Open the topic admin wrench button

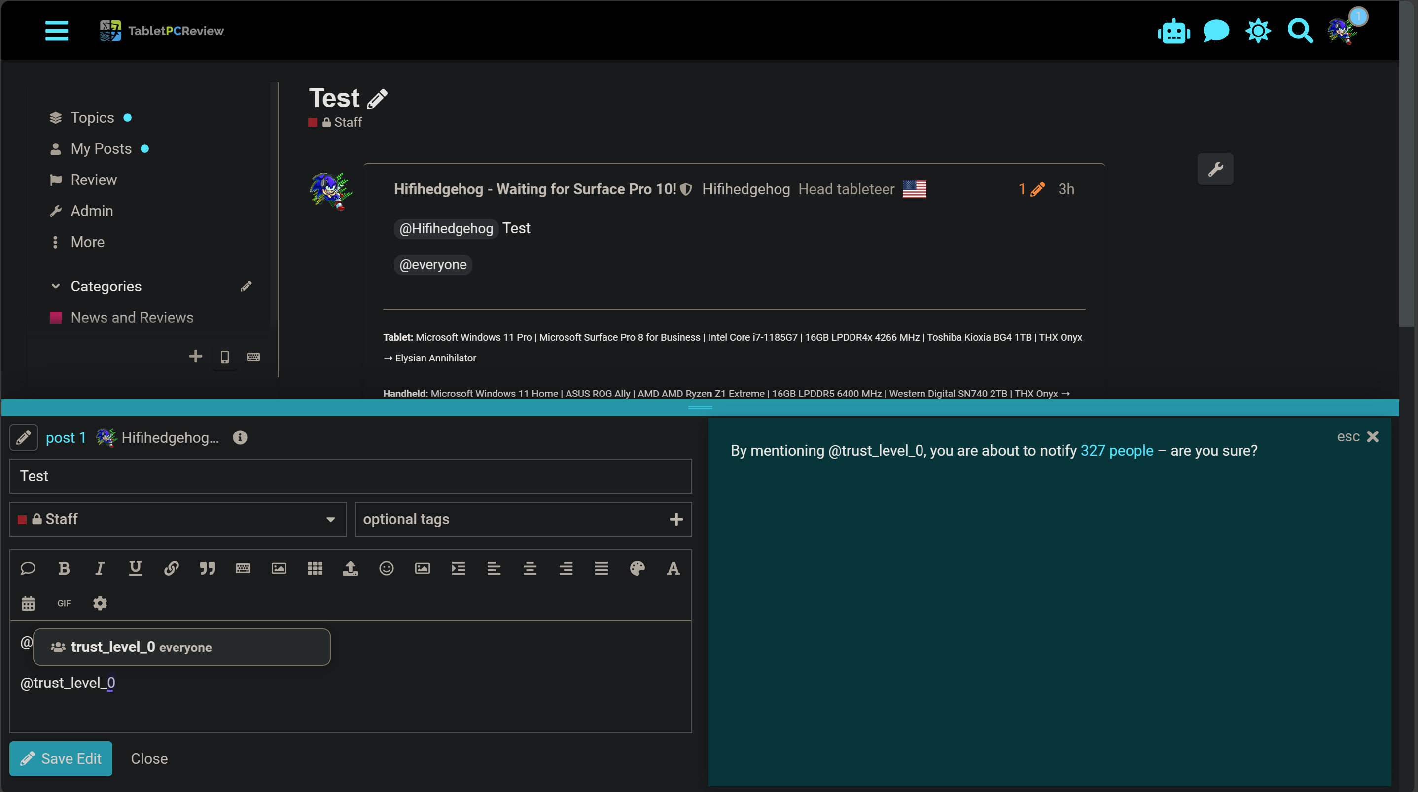pyautogui.click(x=1215, y=169)
